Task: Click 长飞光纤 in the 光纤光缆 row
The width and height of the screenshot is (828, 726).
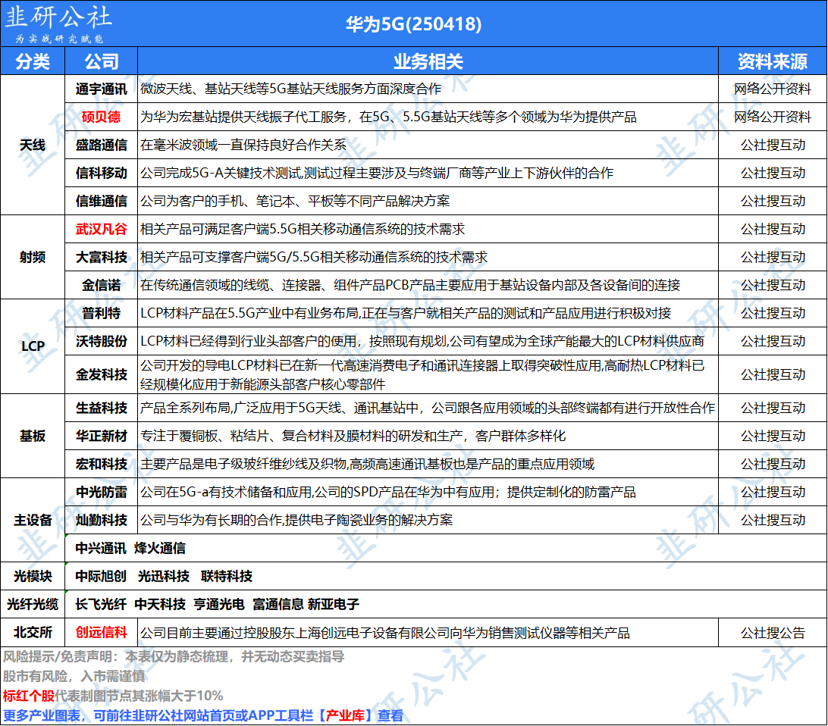Action: tap(101, 604)
